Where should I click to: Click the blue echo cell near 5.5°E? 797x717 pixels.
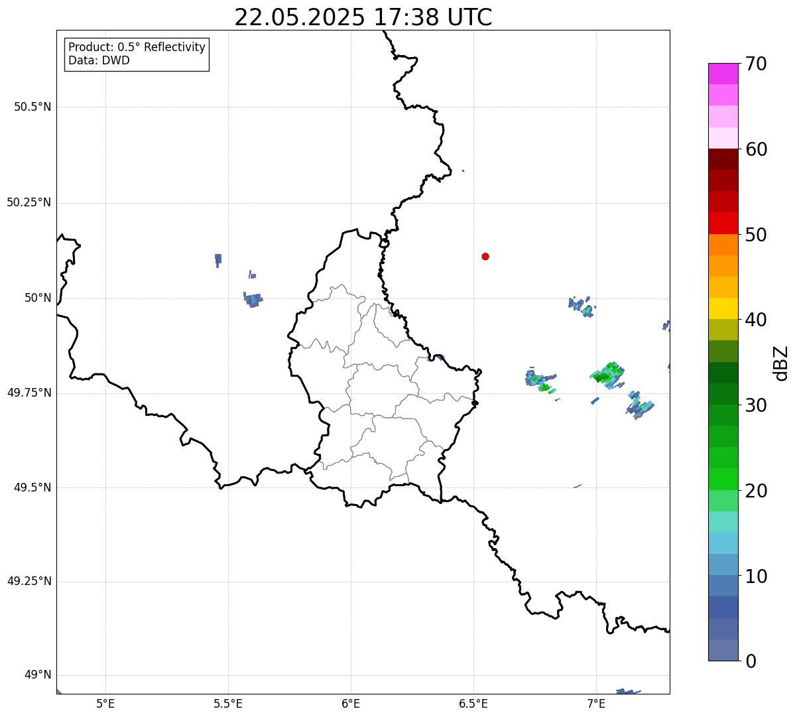218,260
